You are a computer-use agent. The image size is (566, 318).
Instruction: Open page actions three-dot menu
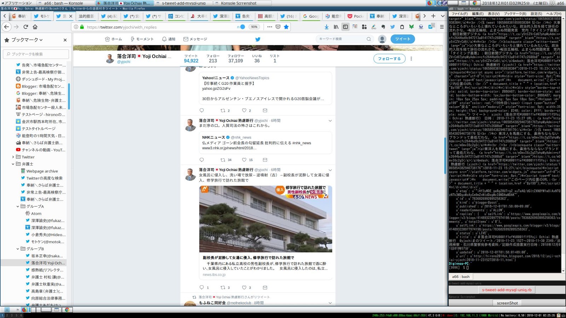[x=270, y=27]
